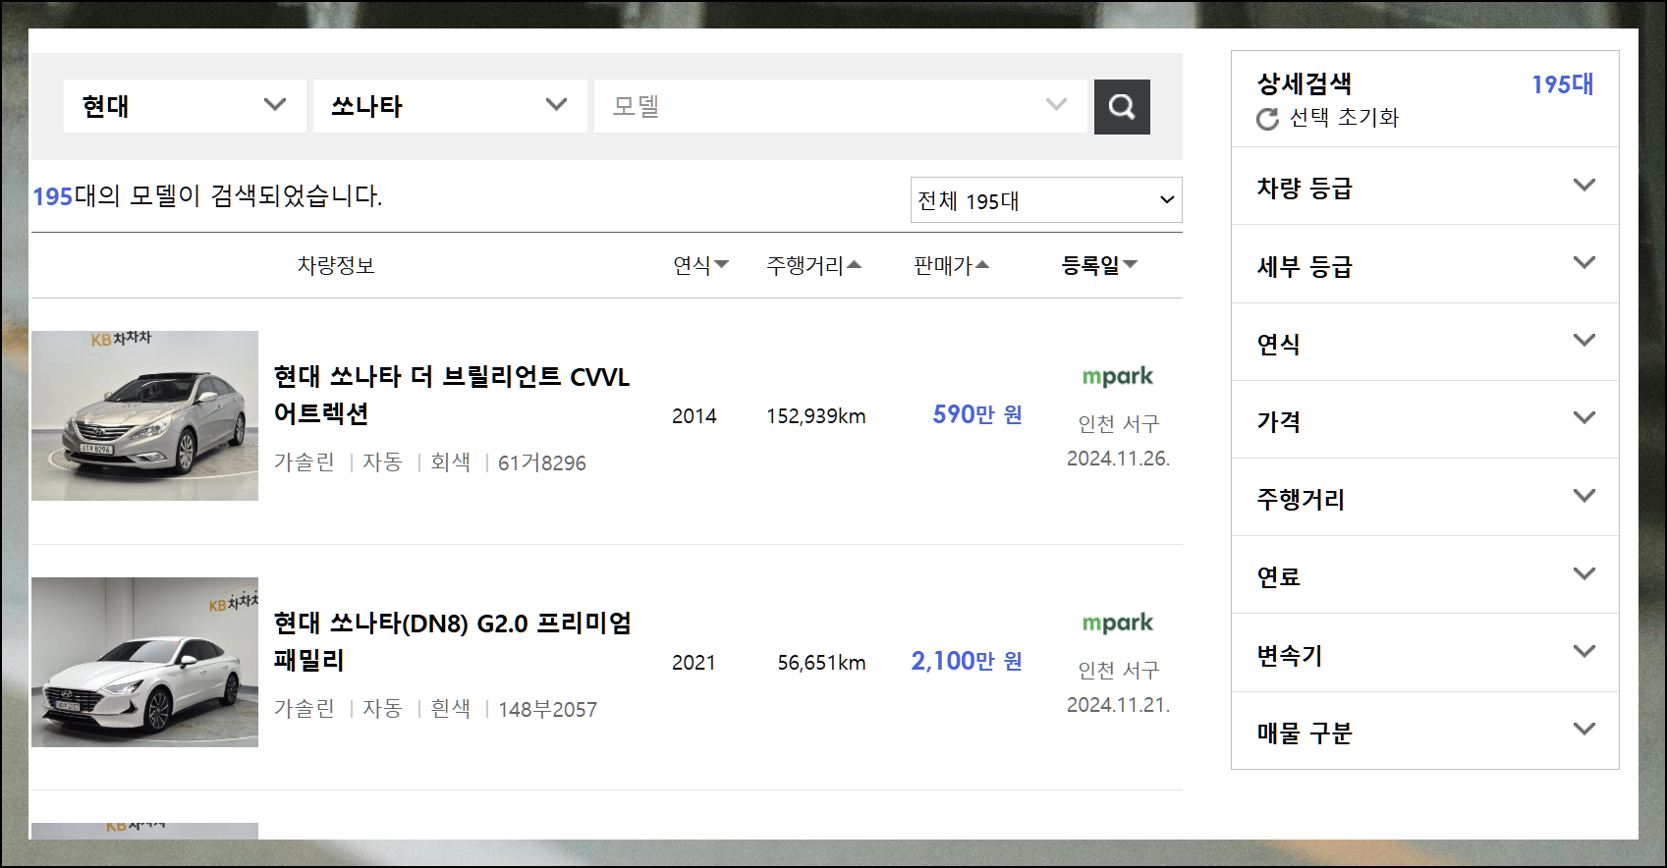Click the 590만 원 price
The width and height of the screenshot is (1667, 868).
(x=977, y=414)
